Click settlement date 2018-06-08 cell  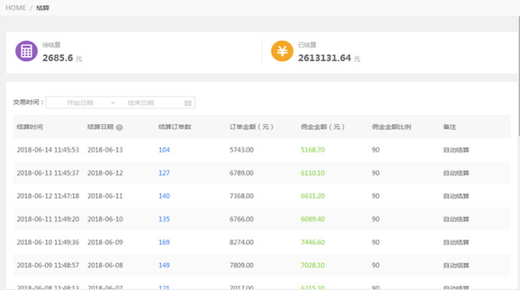(x=105, y=265)
